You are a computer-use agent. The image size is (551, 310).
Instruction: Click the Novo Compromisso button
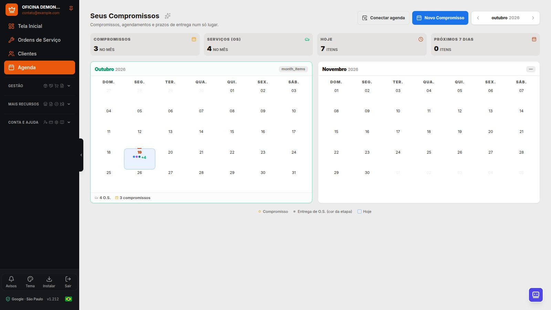440,18
